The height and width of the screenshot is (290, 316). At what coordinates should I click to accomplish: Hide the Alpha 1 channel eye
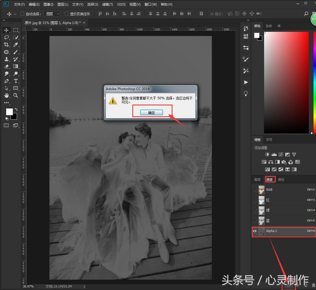pos(255,231)
